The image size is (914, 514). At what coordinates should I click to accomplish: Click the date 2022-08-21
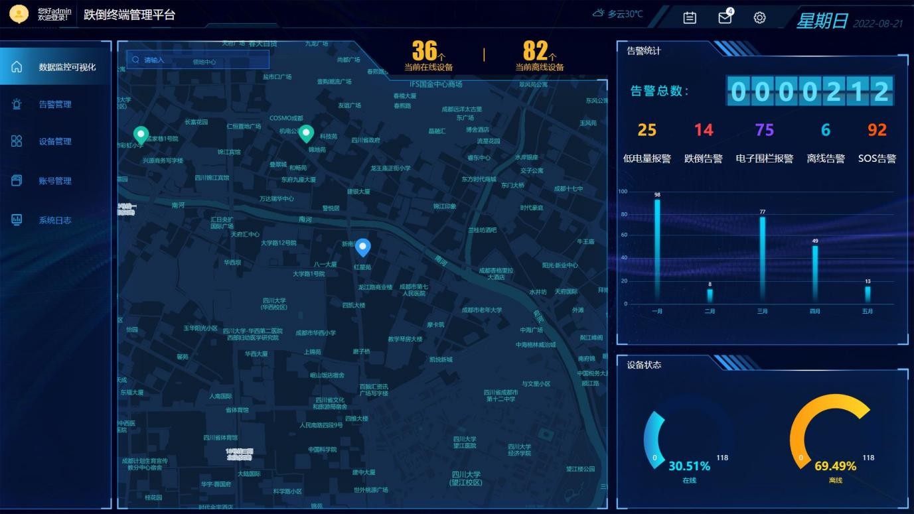pyautogui.click(x=878, y=23)
